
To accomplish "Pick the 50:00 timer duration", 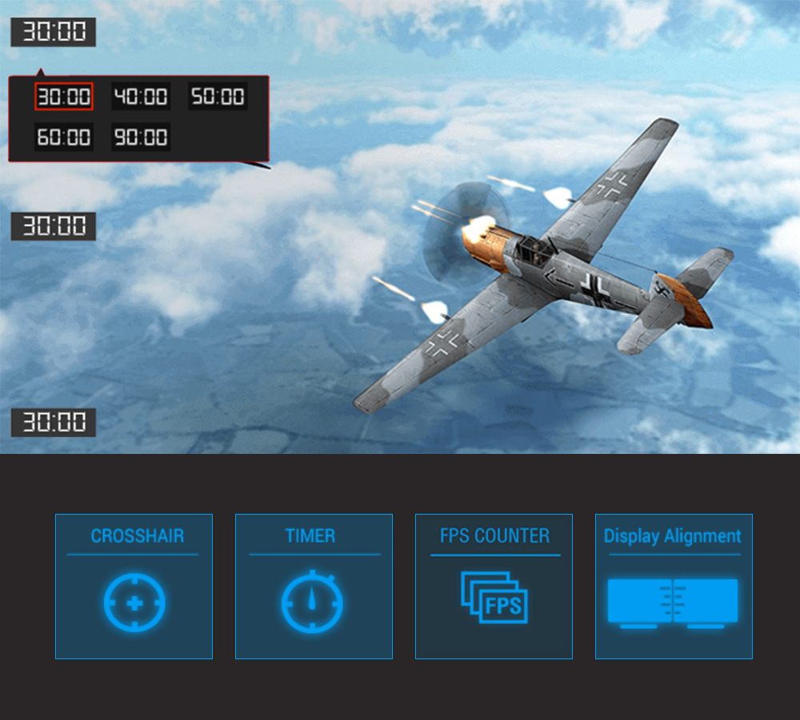I will coord(218,97).
